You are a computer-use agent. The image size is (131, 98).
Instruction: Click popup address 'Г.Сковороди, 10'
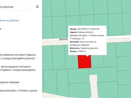tap(77, 39)
